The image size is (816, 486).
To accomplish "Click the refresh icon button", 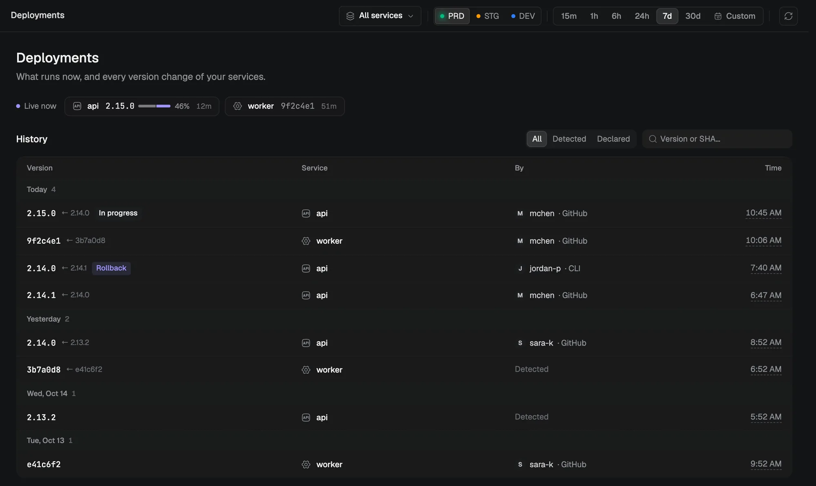I will pyautogui.click(x=788, y=16).
